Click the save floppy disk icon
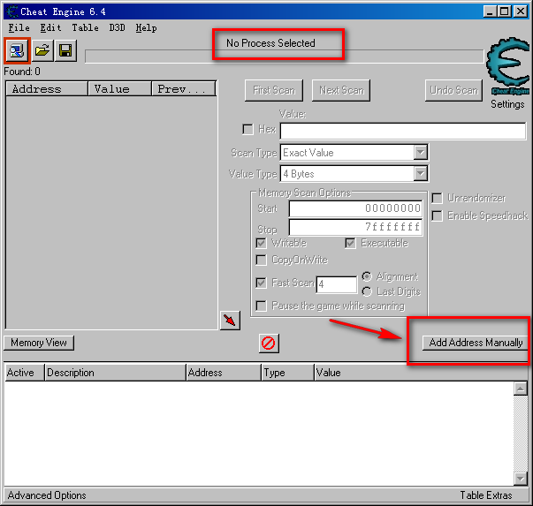Image resolution: width=533 pixels, height=506 pixels. (65, 51)
